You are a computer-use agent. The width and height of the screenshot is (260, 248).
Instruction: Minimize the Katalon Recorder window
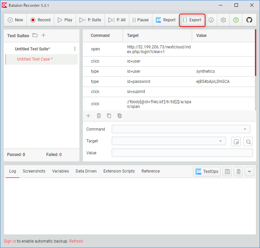(x=221, y=5)
